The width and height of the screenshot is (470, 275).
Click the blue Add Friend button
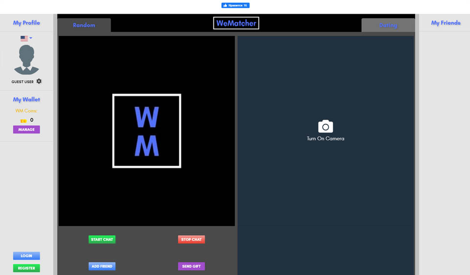point(102,266)
